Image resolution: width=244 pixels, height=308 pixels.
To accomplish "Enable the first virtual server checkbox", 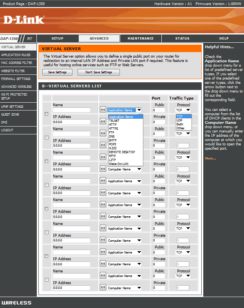I will (x=47, y=114).
